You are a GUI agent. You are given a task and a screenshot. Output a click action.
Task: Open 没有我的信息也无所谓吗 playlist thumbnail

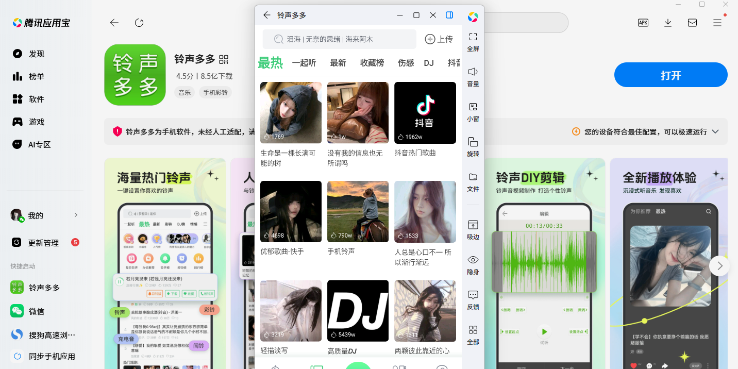pyautogui.click(x=358, y=112)
